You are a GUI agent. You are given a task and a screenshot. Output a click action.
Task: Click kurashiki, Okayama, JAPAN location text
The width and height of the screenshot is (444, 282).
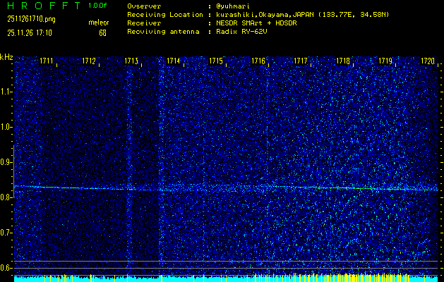point(302,15)
